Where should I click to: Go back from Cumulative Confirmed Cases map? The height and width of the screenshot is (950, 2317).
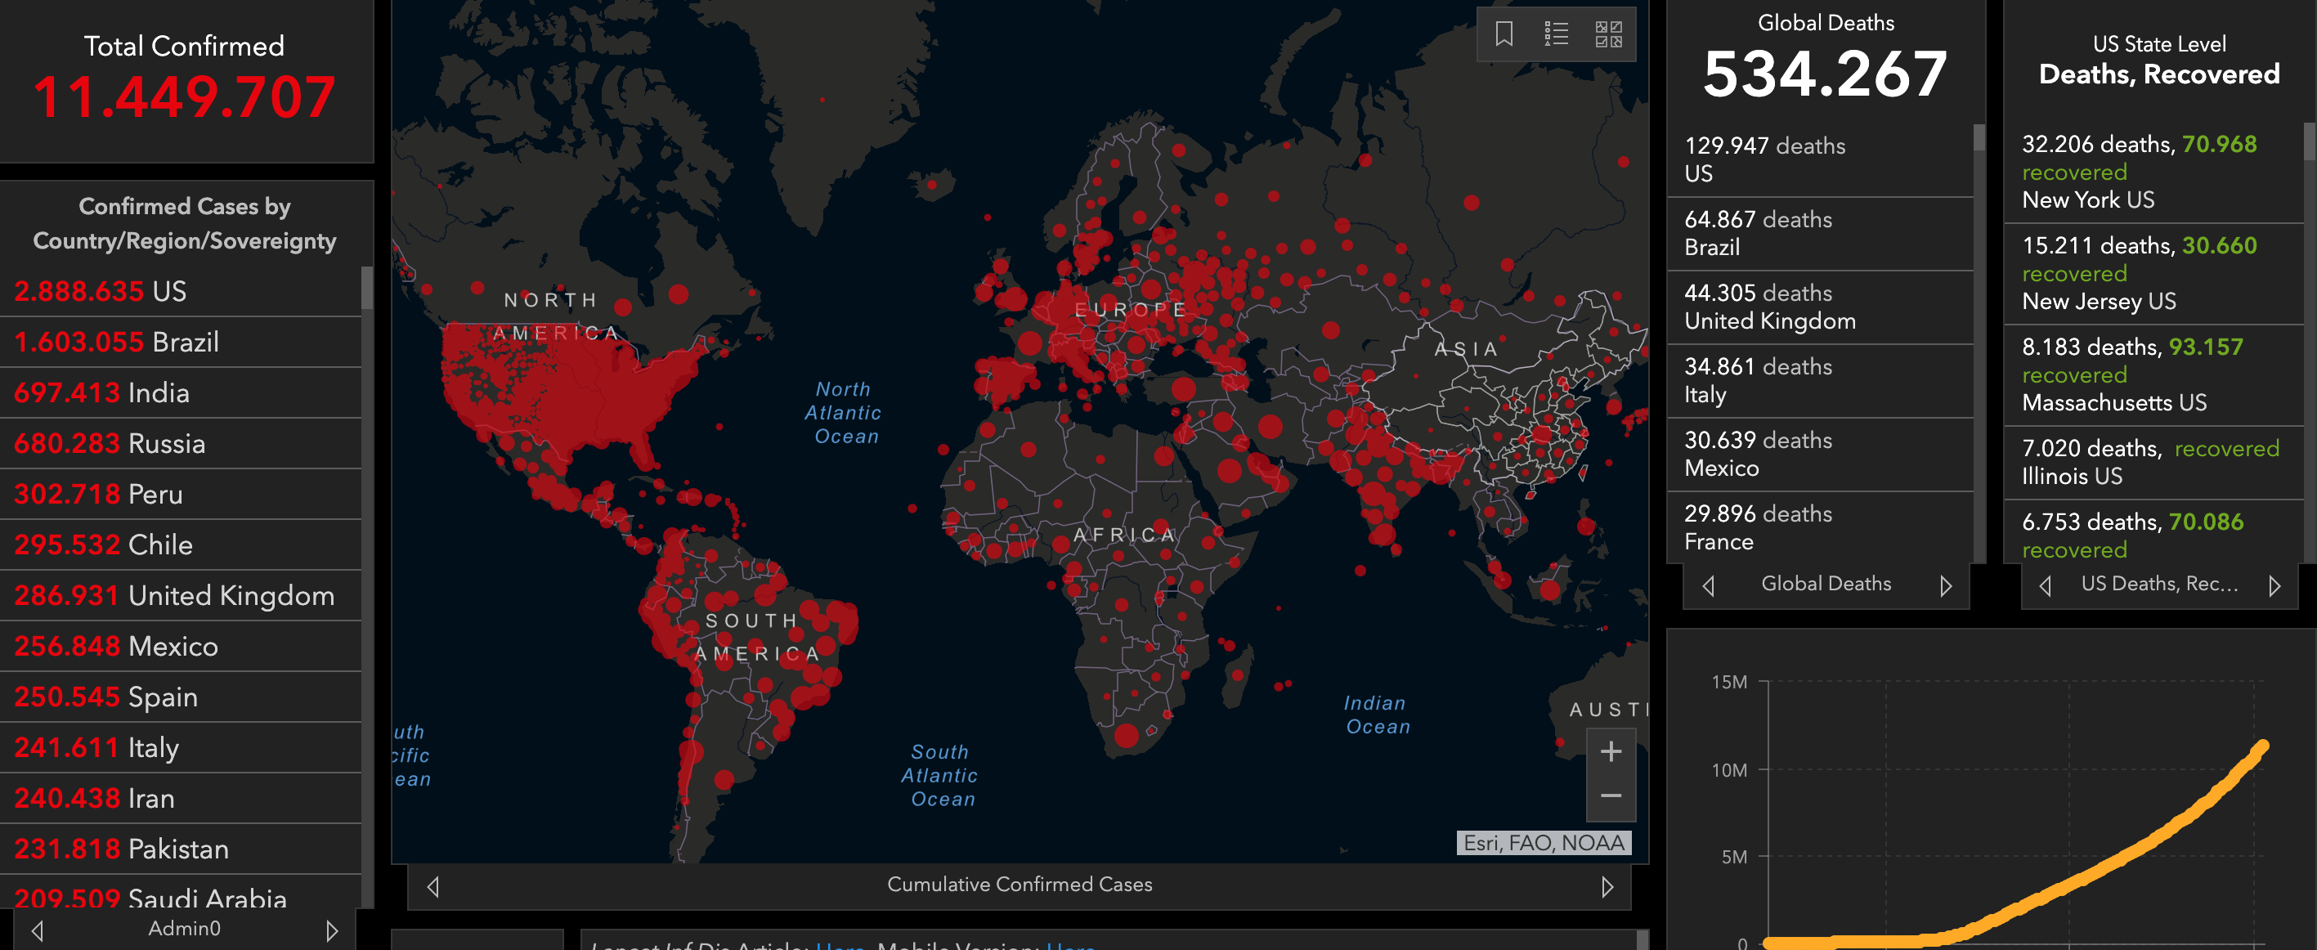tap(433, 887)
